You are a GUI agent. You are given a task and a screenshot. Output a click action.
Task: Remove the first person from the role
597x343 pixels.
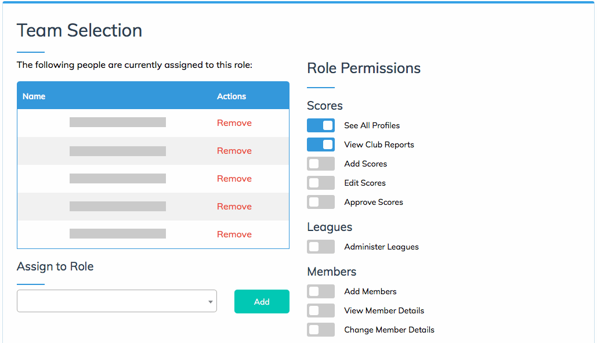point(234,122)
